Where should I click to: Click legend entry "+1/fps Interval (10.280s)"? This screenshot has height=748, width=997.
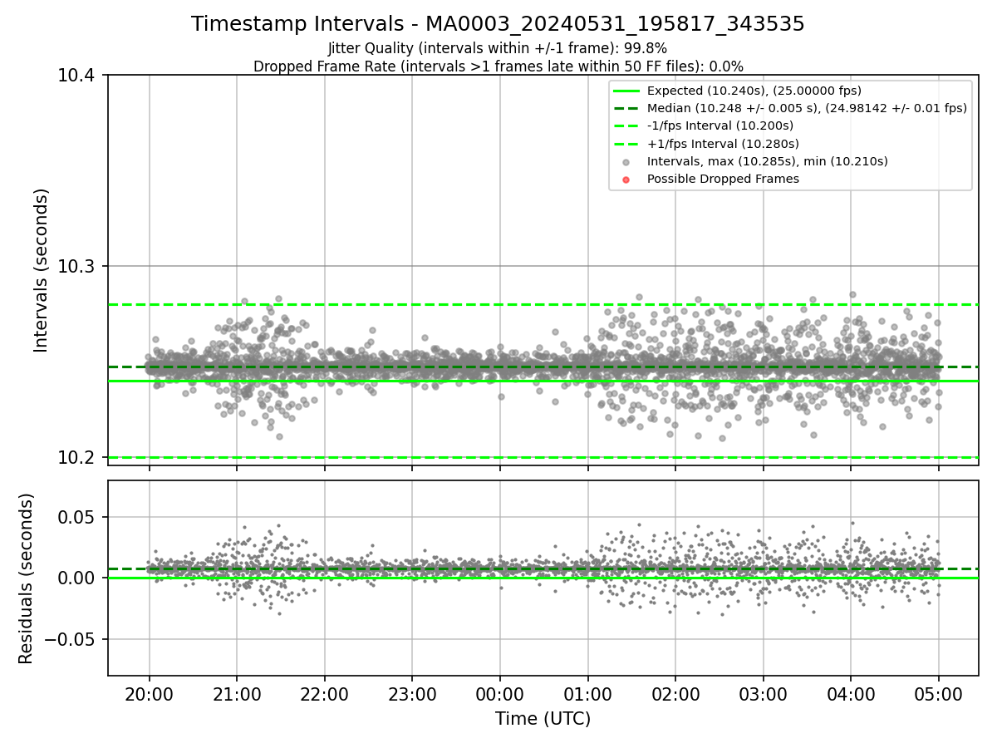(x=721, y=143)
